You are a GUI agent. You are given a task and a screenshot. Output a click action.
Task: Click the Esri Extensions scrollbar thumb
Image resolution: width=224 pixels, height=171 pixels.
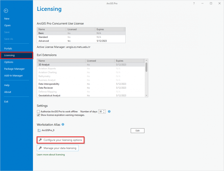click(146, 67)
